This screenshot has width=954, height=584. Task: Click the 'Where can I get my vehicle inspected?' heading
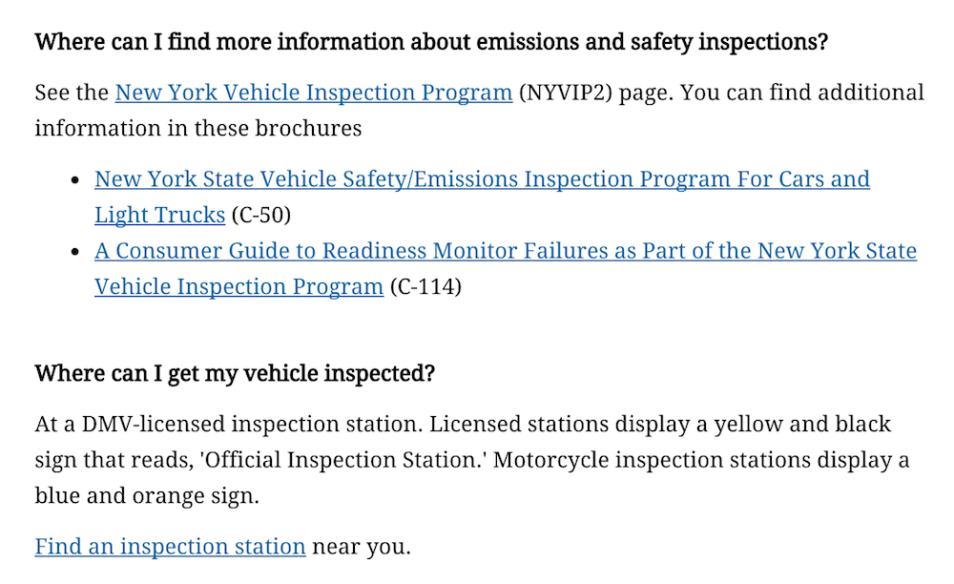pos(235,373)
